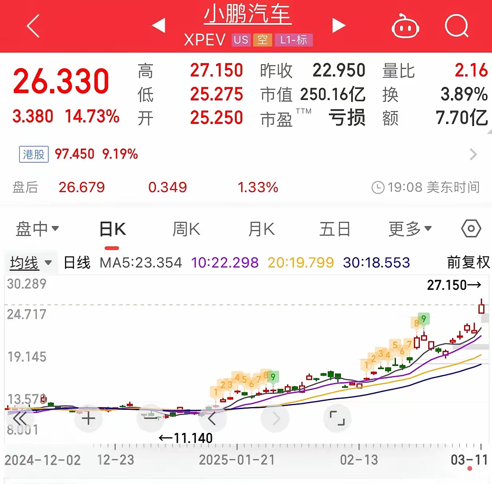Image resolution: width=492 pixels, height=484 pixels.
Task: Open the search magnifier
Action: (457, 27)
